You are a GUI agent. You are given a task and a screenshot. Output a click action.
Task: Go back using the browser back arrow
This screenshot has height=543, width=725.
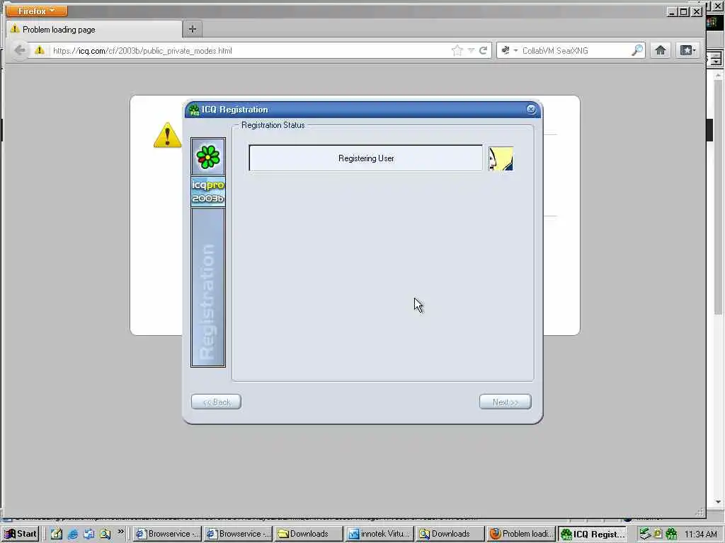pyautogui.click(x=19, y=50)
